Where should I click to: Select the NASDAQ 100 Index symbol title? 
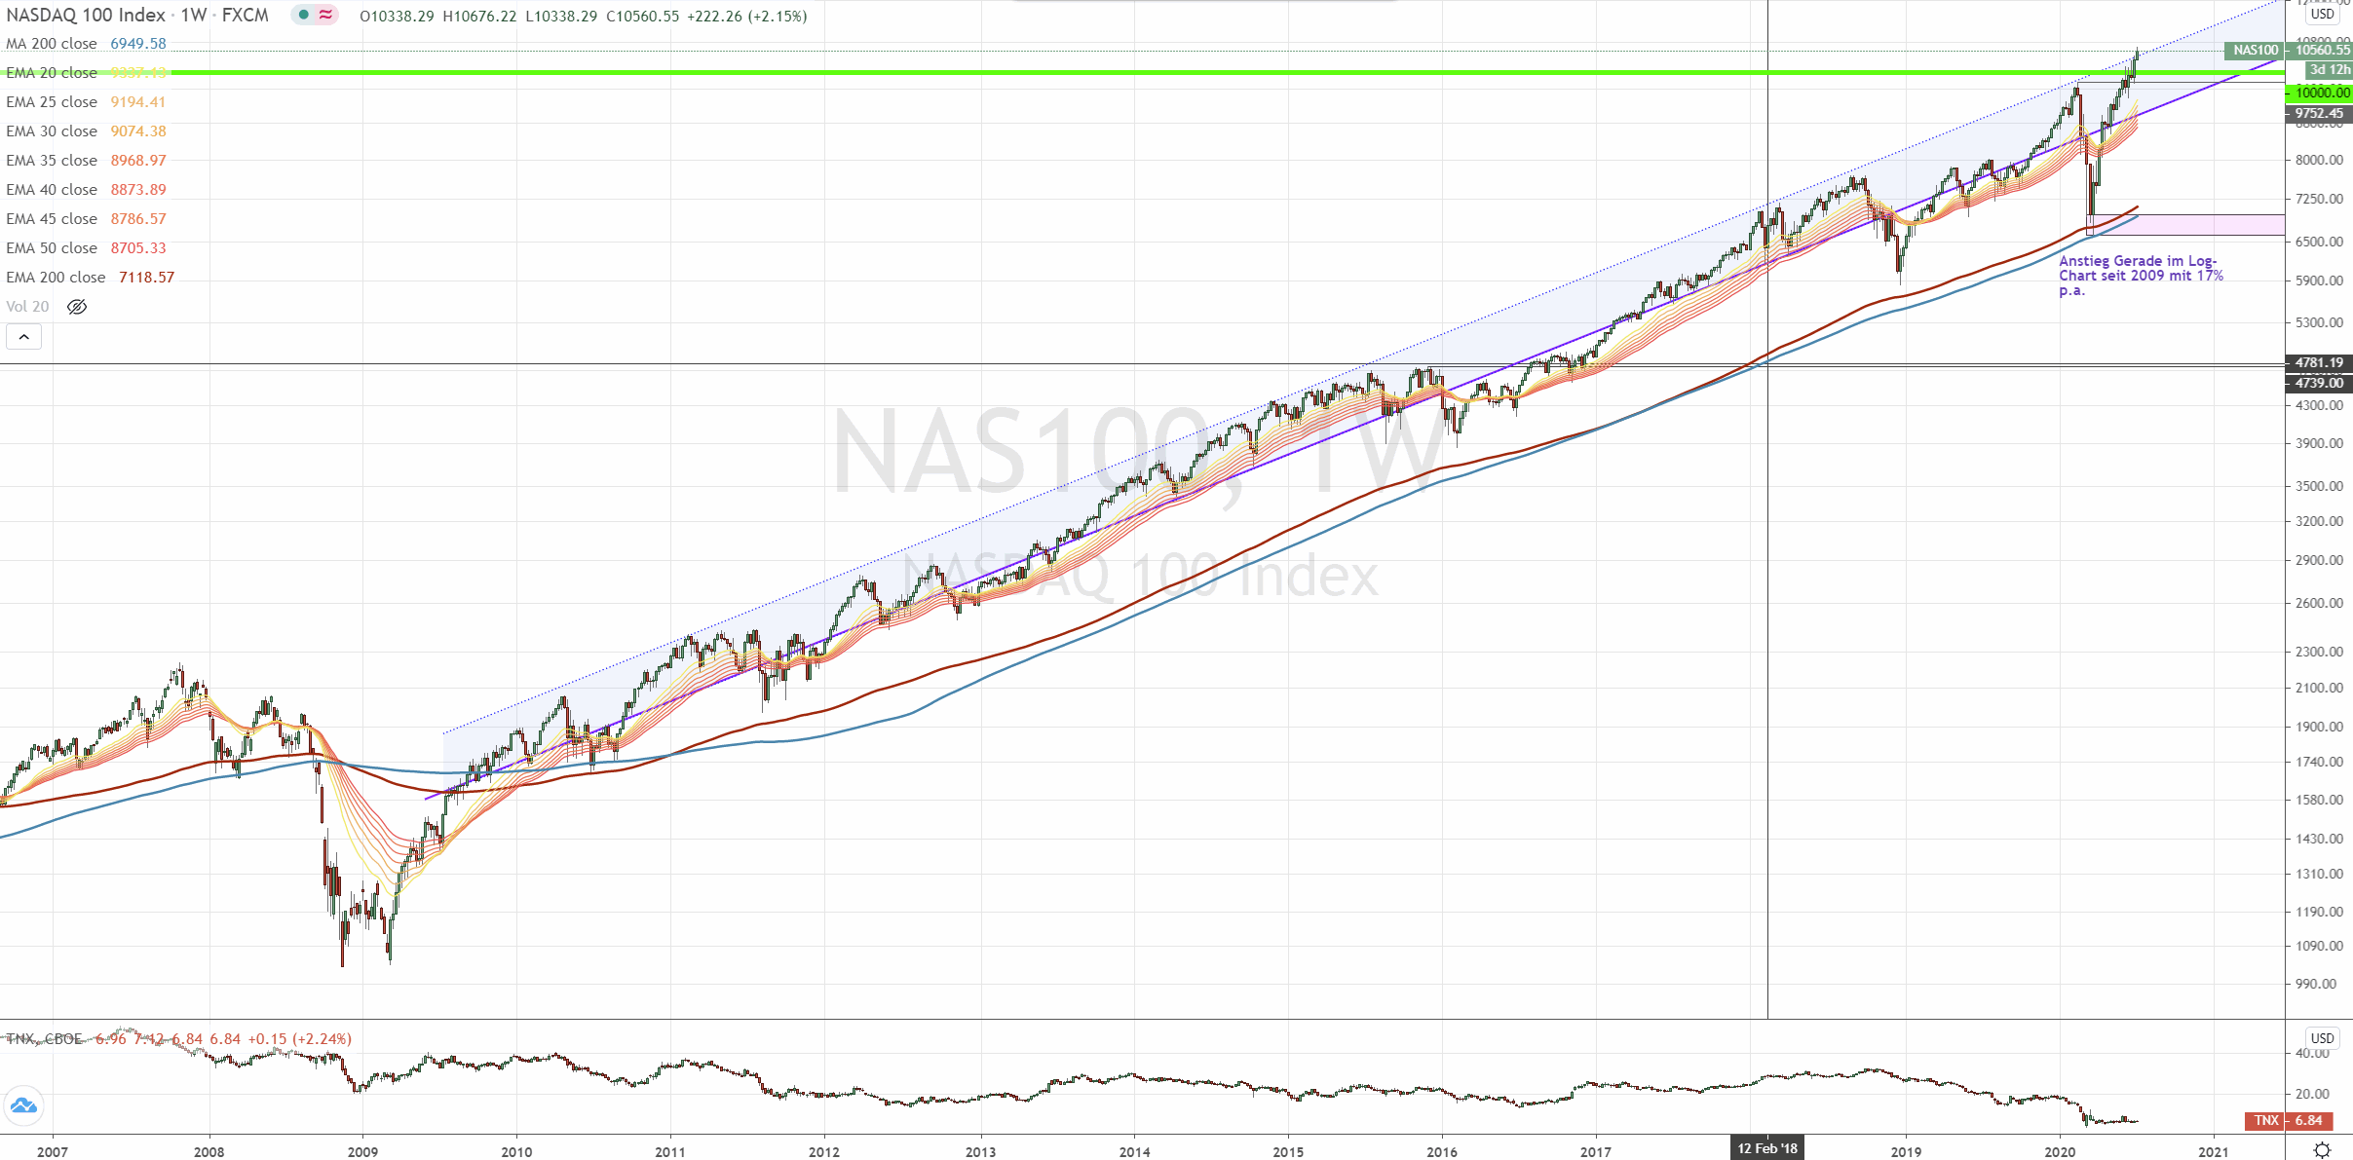(86, 15)
